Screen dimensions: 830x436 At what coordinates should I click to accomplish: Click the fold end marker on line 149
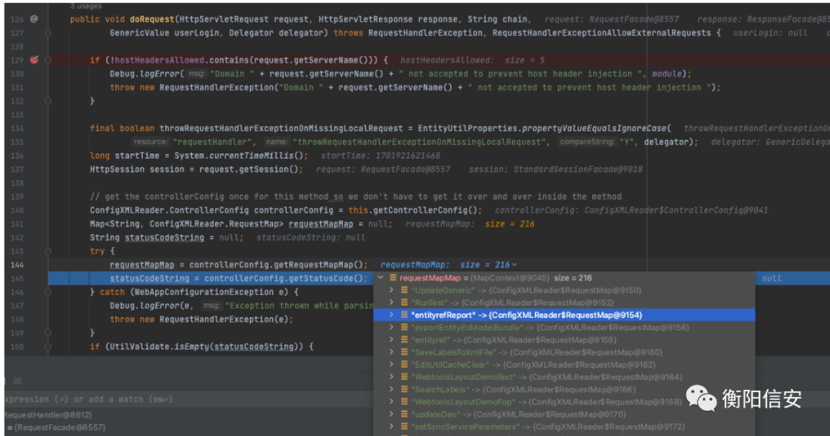click(48, 333)
